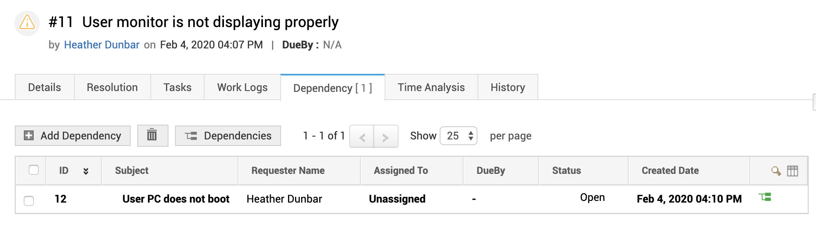This screenshot has height=228, width=816.
Task: Go to next page arrow
Action: pyautogui.click(x=385, y=137)
